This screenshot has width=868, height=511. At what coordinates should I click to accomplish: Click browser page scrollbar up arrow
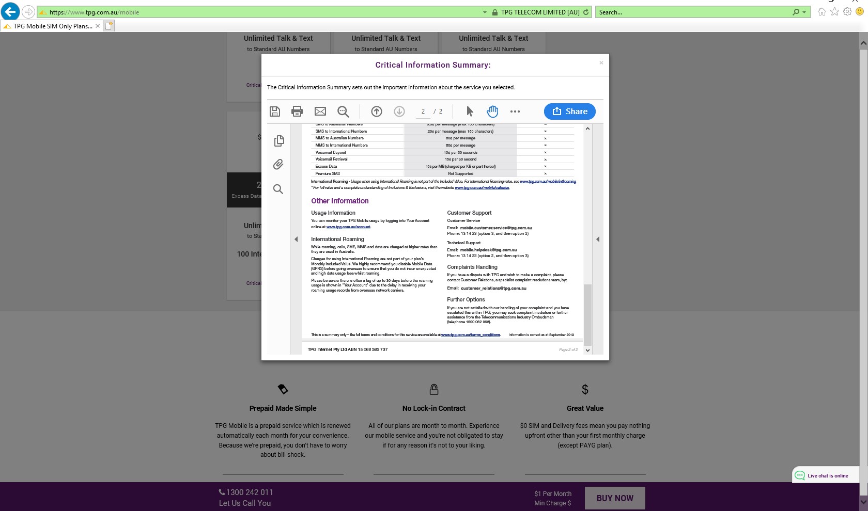coord(863,44)
